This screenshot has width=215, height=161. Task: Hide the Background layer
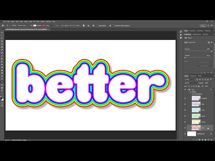(x=185, y=134)
